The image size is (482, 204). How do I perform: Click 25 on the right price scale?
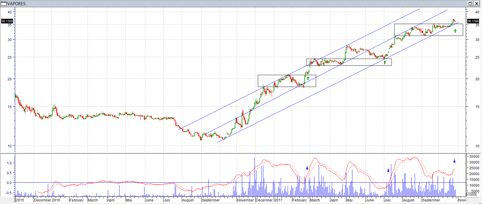[477, 57]
